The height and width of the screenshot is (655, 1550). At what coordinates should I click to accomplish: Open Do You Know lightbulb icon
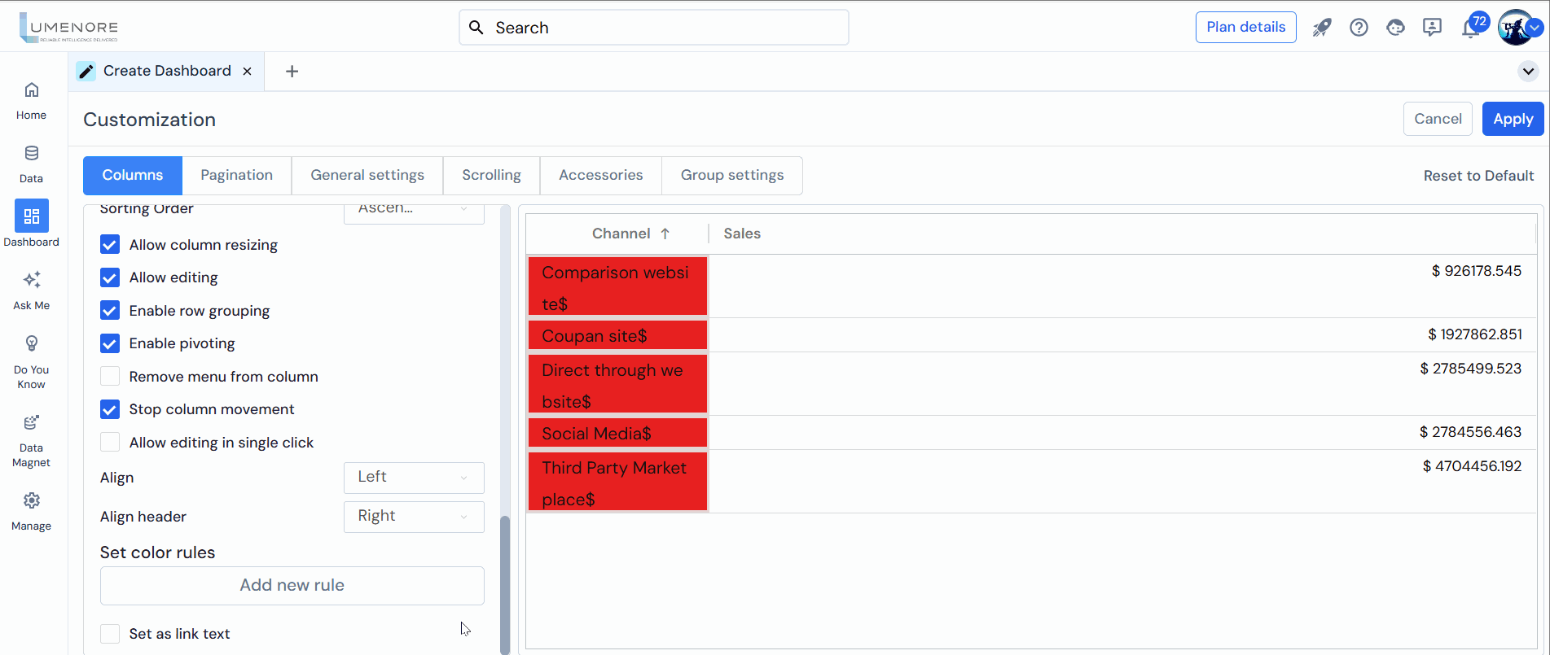pos(31,344)
